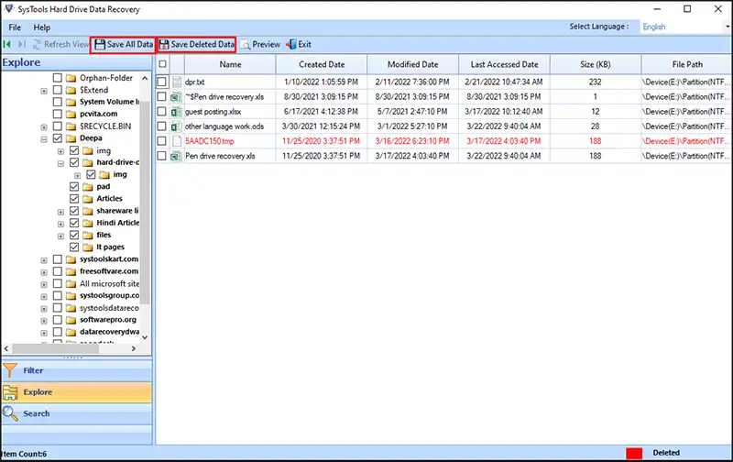Image resolution: width=733 pixels, height=462 pixels.
Task: Toggle the Deepa folder checkbox
Action: 58,138
